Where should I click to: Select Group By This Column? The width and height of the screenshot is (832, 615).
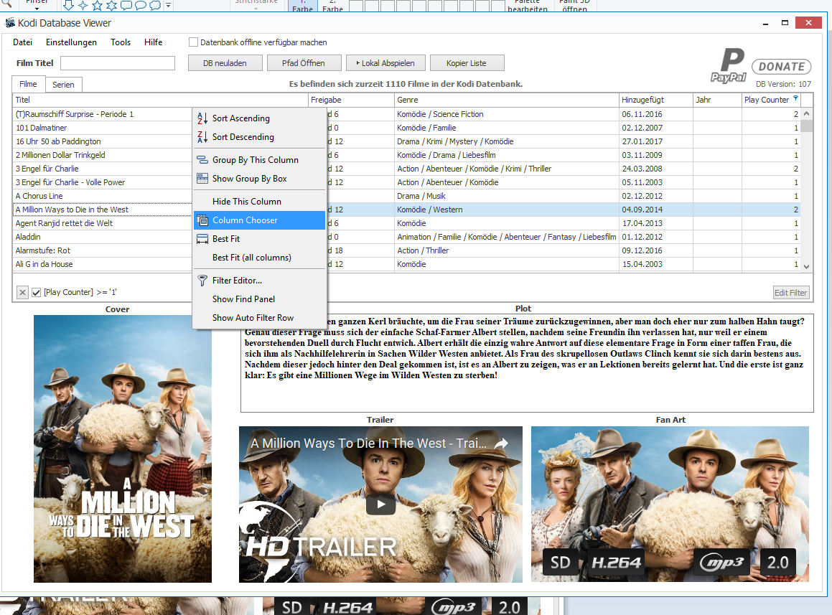259,160
